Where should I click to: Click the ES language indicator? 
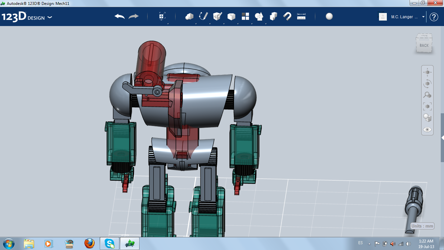point(360,243)
